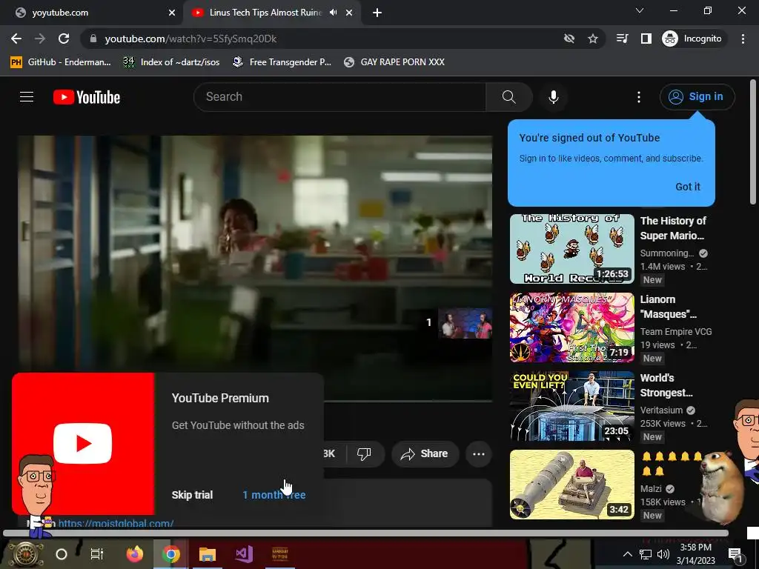Click the Malzi channel name

[x=651, y=489]
